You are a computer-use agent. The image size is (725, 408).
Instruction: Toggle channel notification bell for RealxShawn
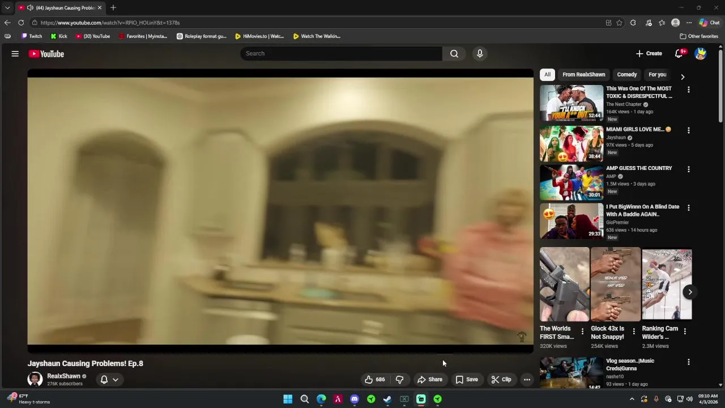pyautogui.click(x=104, y=380)
